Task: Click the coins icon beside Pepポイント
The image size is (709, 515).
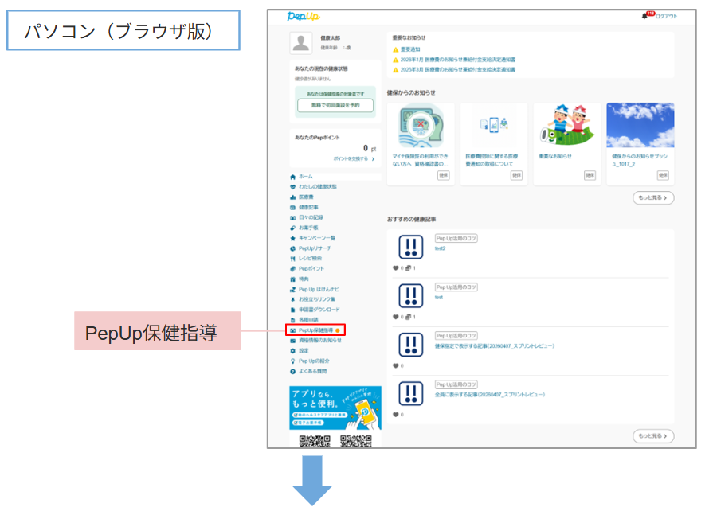Action: coord(292,269)
